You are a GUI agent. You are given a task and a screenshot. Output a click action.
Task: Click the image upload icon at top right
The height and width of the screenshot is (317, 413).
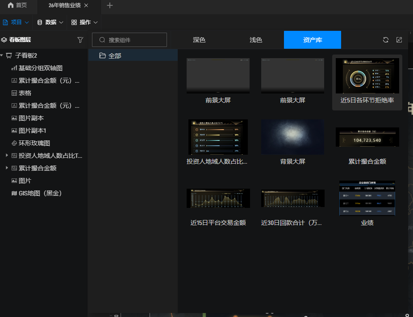[x=399, y=40]
